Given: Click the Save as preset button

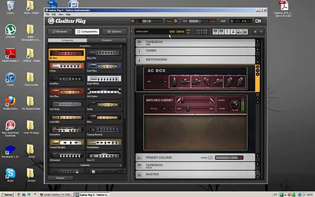Looking at the screenshot, I should pos(180,31).
